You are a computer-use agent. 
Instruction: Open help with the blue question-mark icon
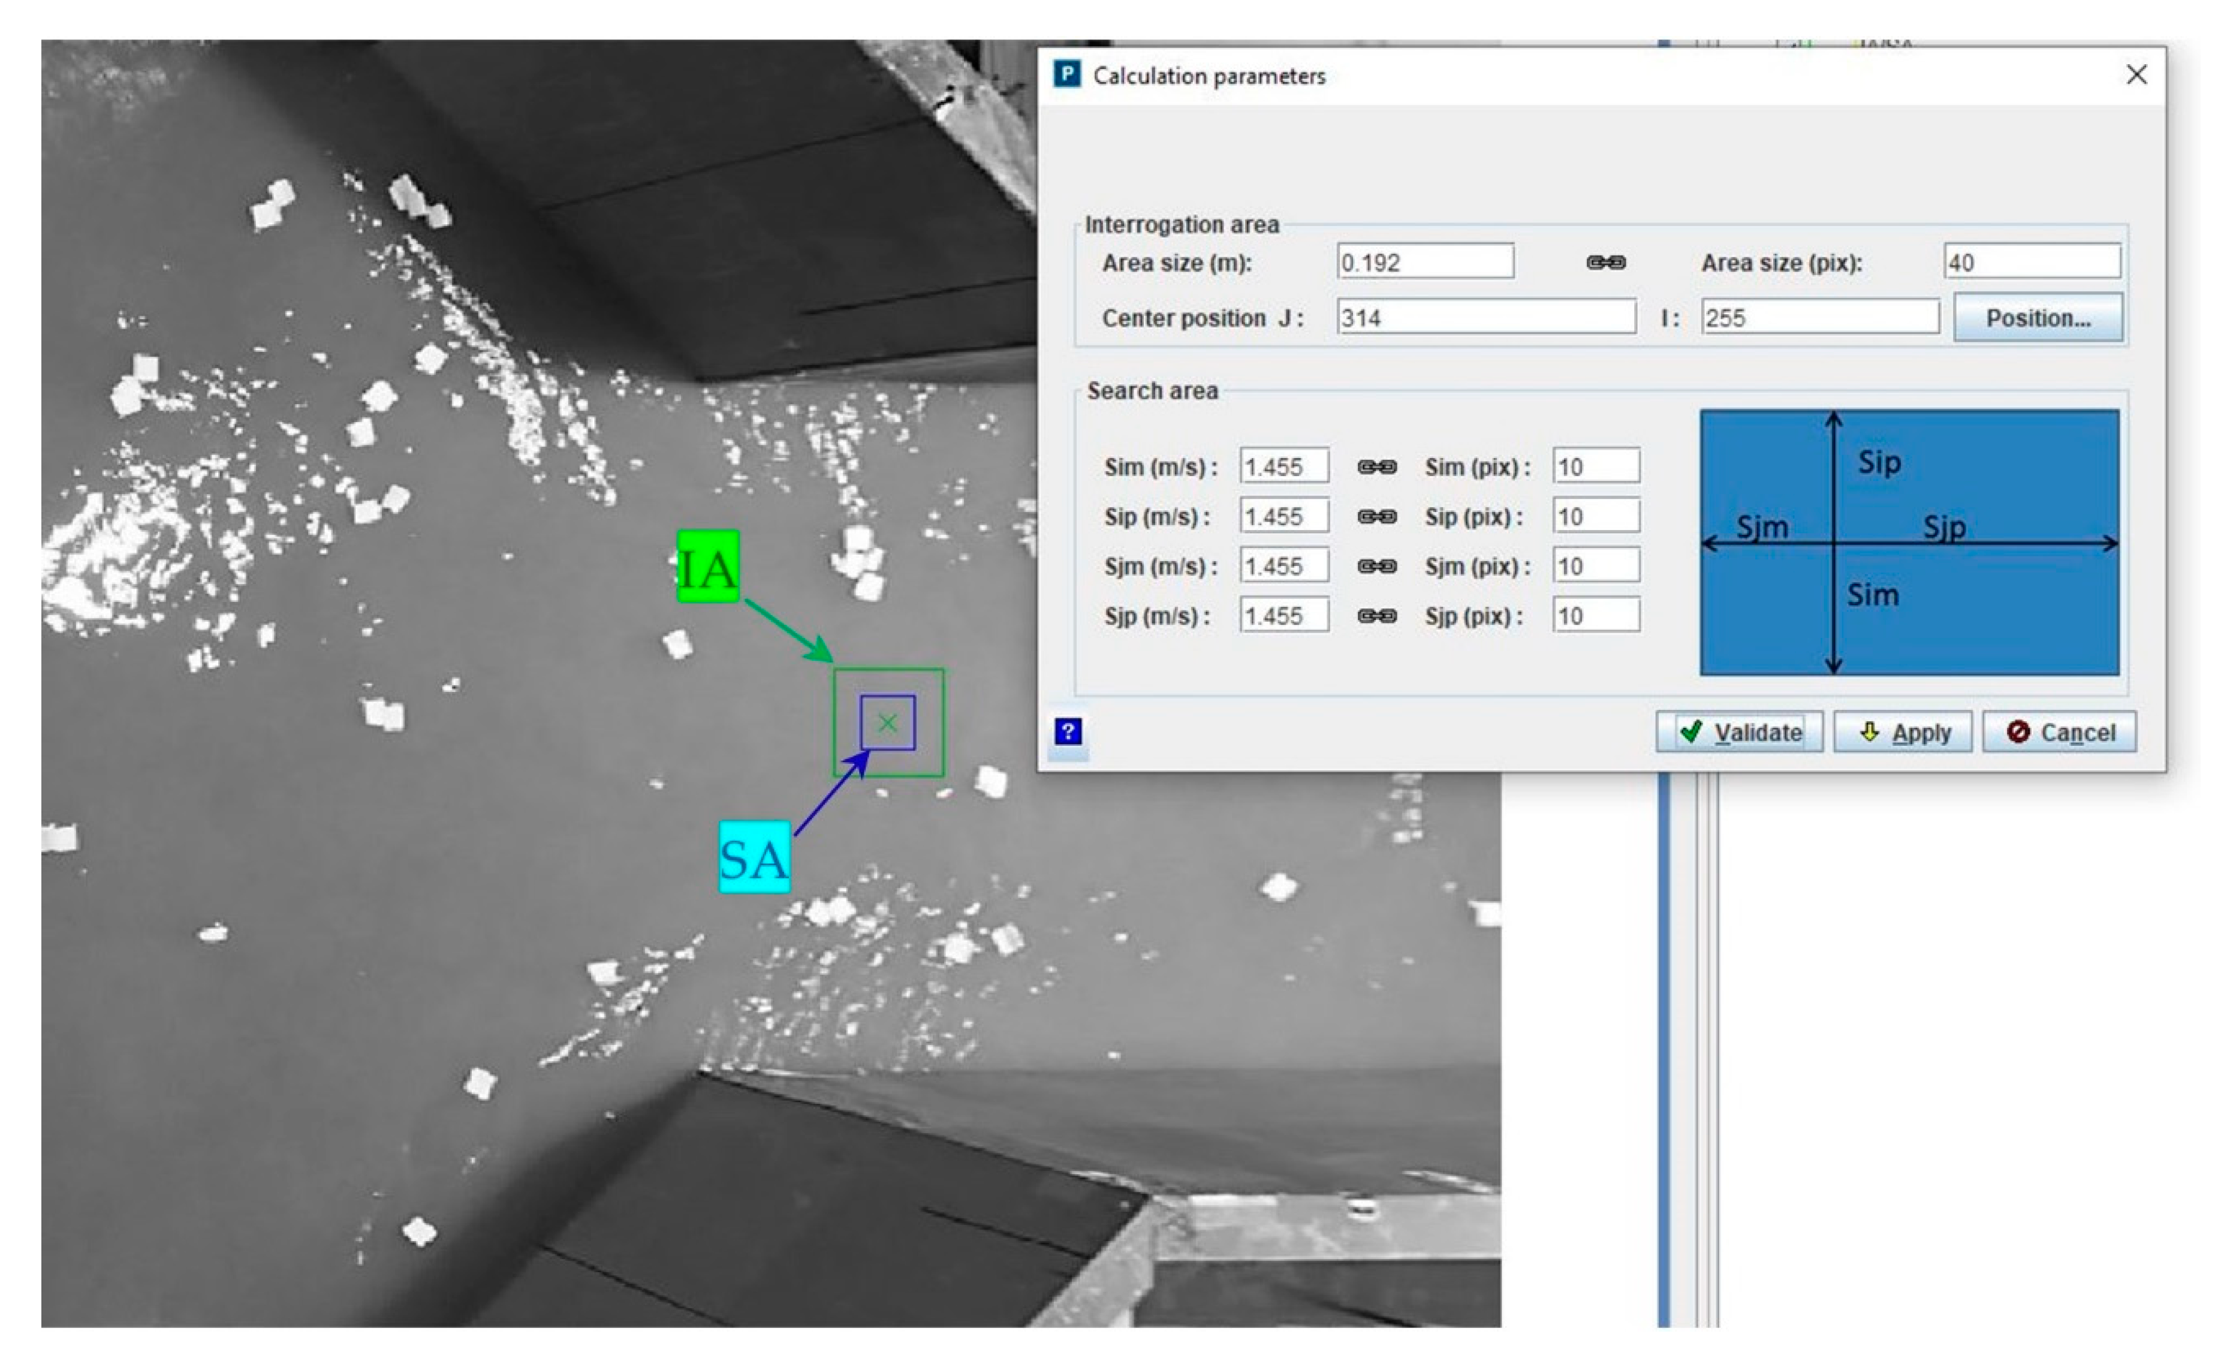[1068, 731]
